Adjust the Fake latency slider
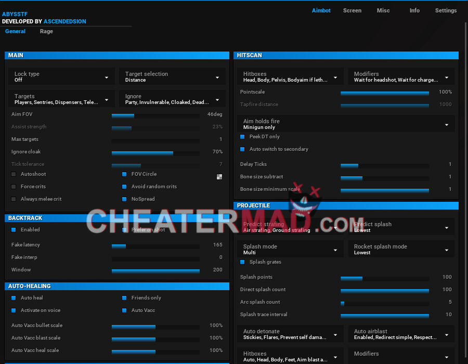Image resolution: width=468 pixels, height=364 pixels. (155, 246)
